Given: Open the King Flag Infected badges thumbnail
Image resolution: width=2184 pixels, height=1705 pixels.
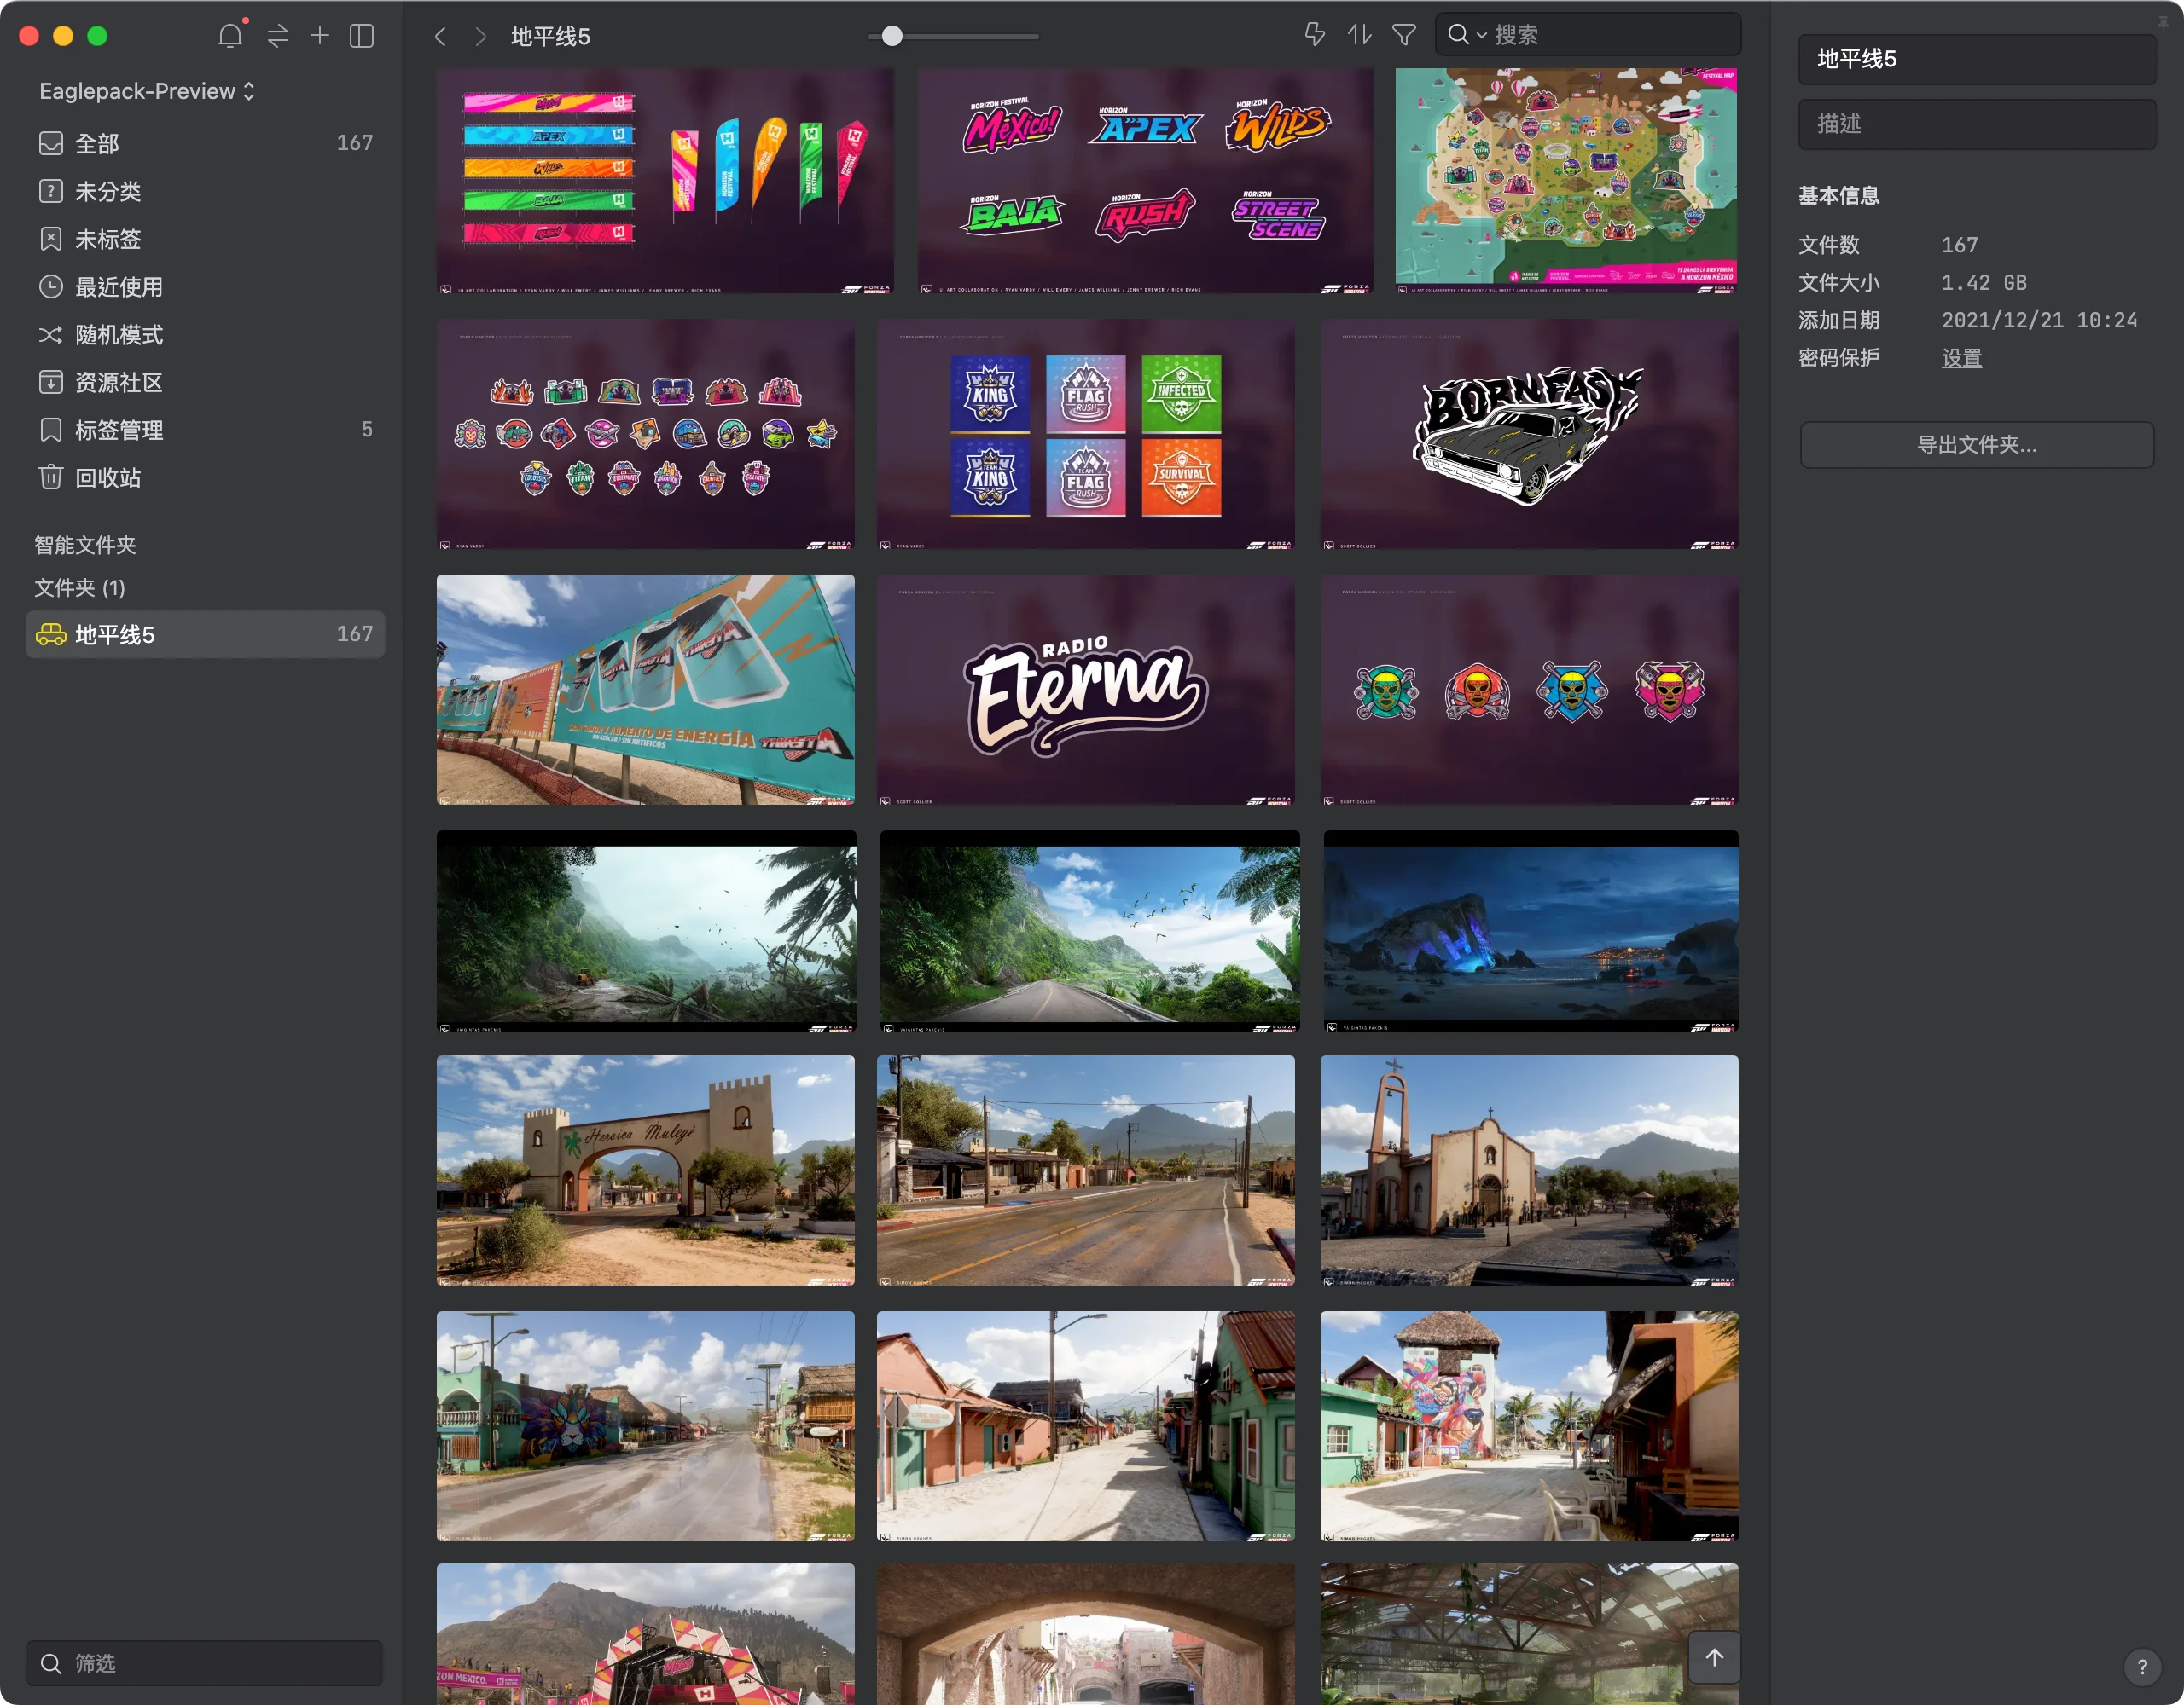Looking at the screenshot, I should coord(1086,435).
